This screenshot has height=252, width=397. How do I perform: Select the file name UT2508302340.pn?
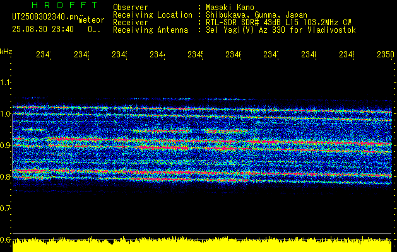[45, 17]
